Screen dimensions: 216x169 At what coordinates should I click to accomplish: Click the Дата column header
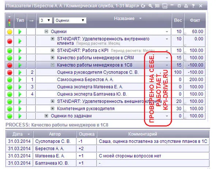[19, 134]
